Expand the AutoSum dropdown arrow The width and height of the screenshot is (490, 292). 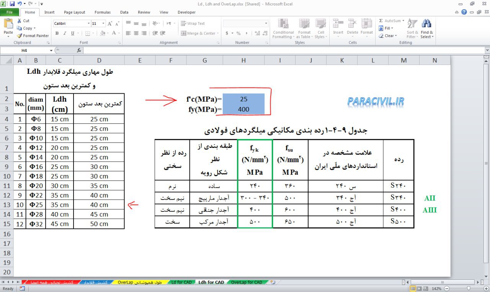403,21
